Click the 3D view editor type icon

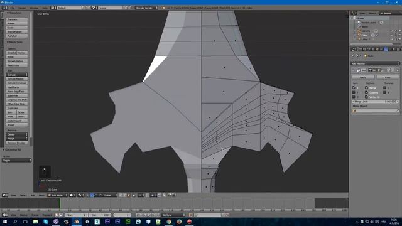[x=5, y=195]
